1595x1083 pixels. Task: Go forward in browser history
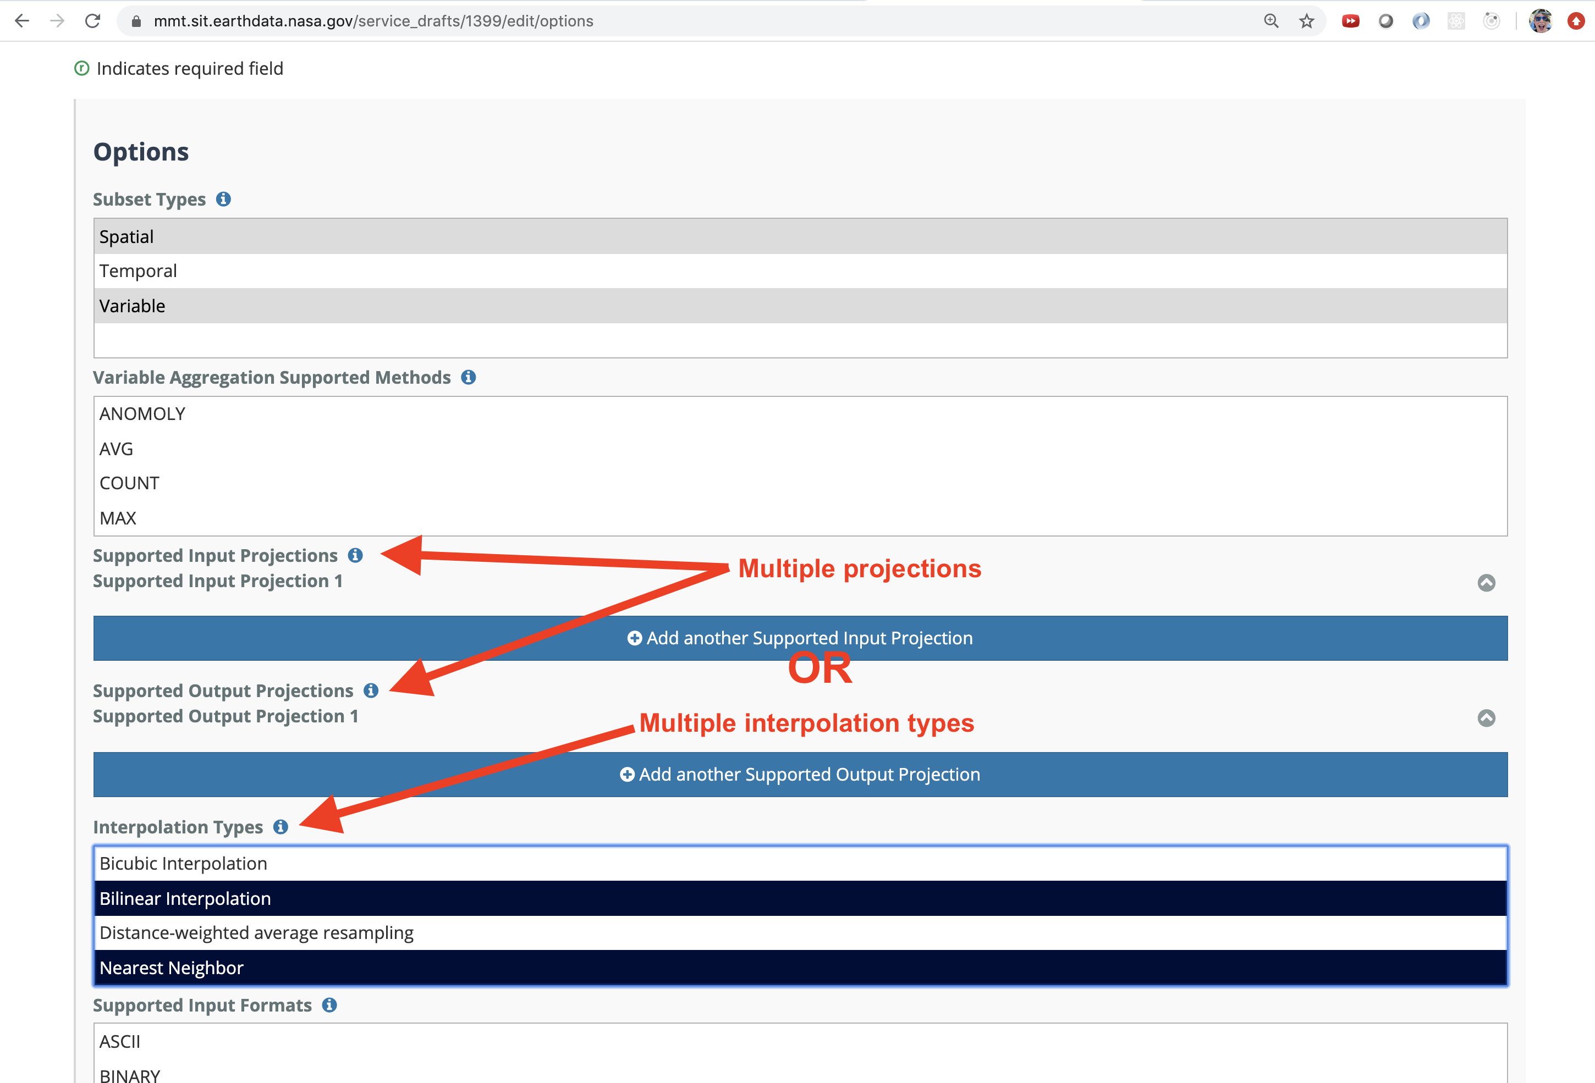pos(57,21)
